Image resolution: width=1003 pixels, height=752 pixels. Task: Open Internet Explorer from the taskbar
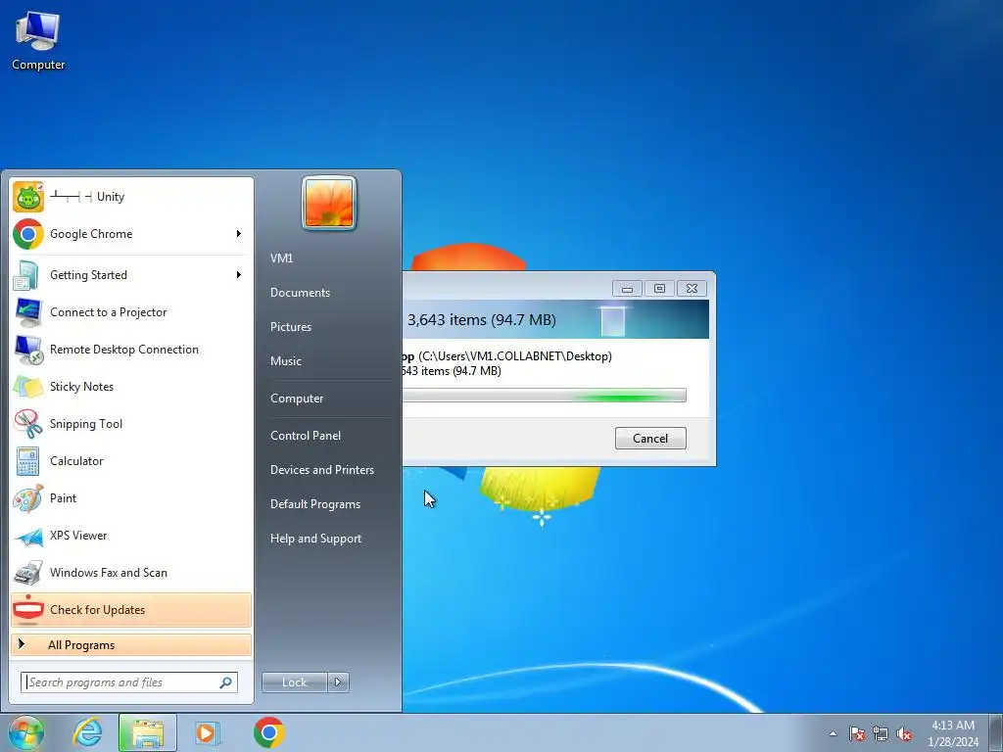click(x=87, y=732)
